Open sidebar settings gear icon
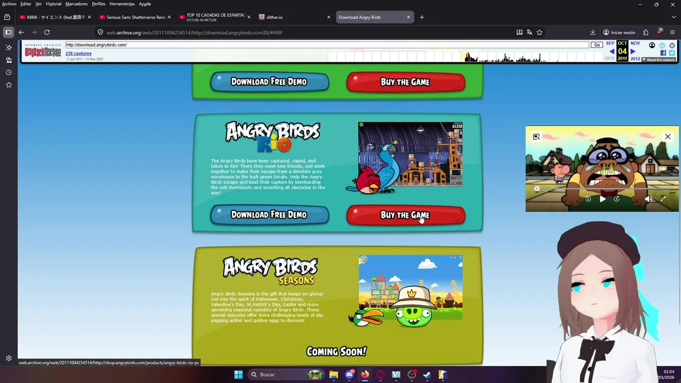Image resolution: width=681 pixels, height=383 pixels. [9, 359]
